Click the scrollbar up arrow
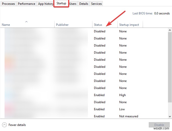 (x=170, y=30)
